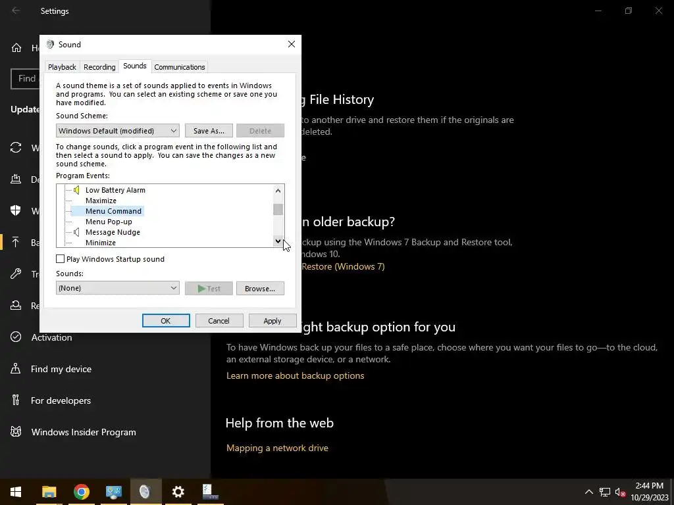Click the Program Events scroll down arrow
674x505 pixels.
tap(278, 241)
